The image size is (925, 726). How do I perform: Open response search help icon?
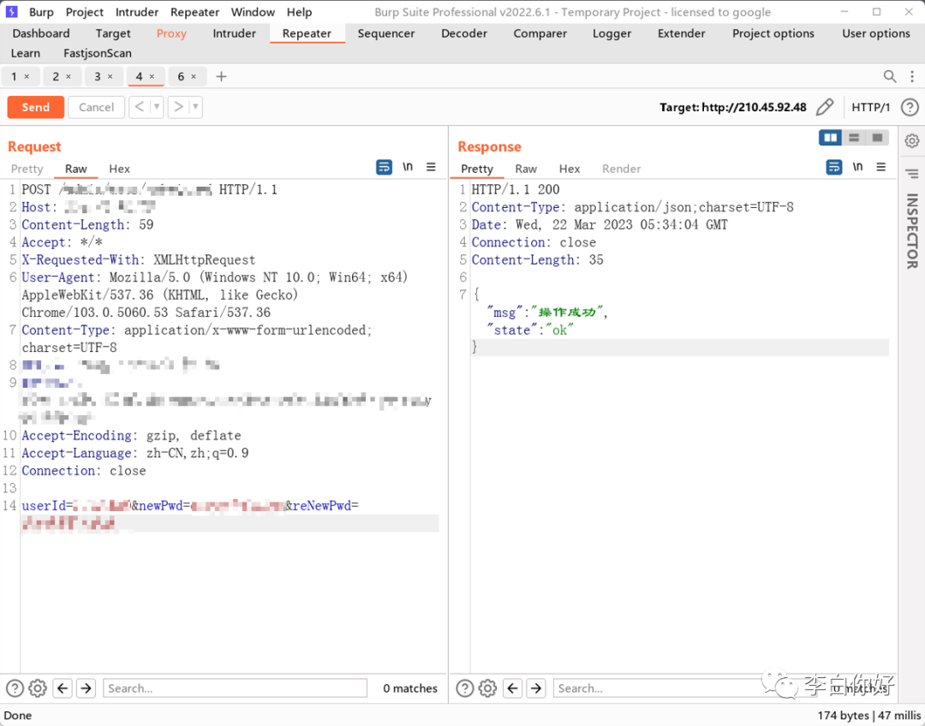pyautogui.click(x=465, y=688)
